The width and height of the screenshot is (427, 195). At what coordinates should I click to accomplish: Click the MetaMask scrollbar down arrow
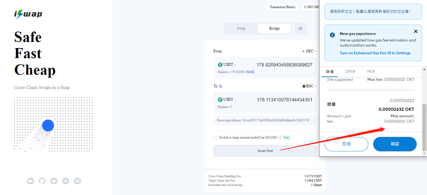(x=424, y=154)
